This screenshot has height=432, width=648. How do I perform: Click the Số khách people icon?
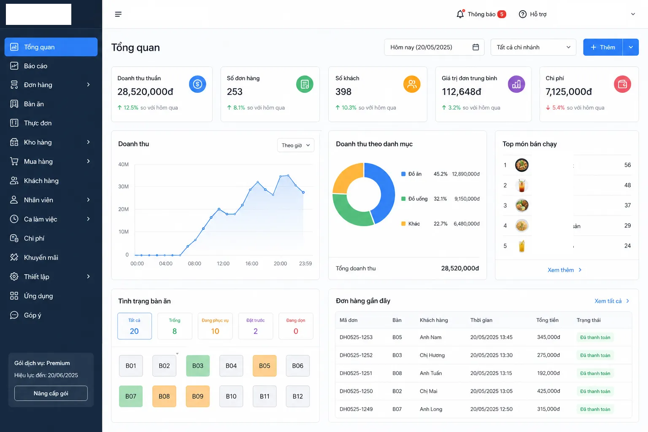click(412, 84)
